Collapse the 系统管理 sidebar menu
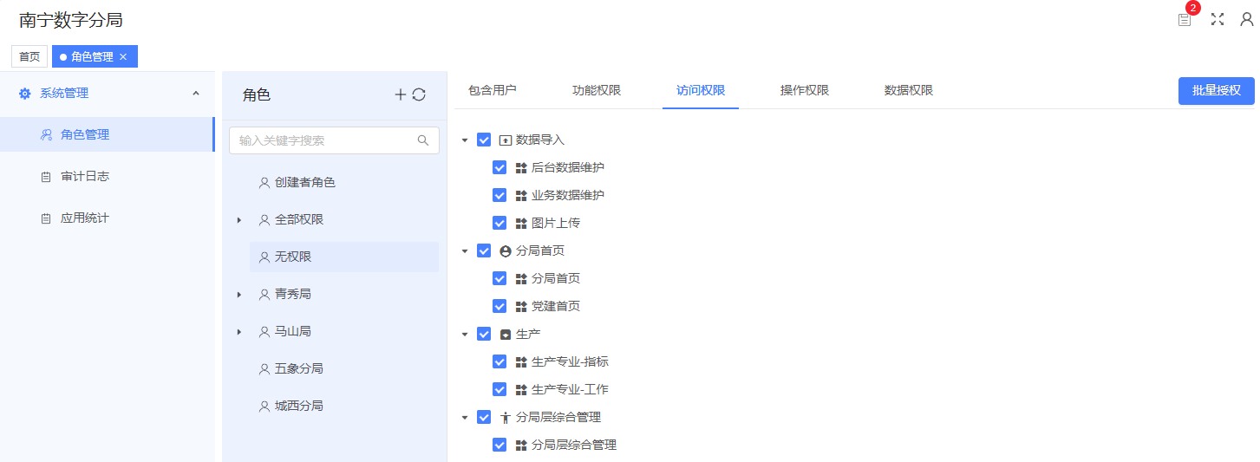Screen dimensions: 1260x462 point(196,94)
